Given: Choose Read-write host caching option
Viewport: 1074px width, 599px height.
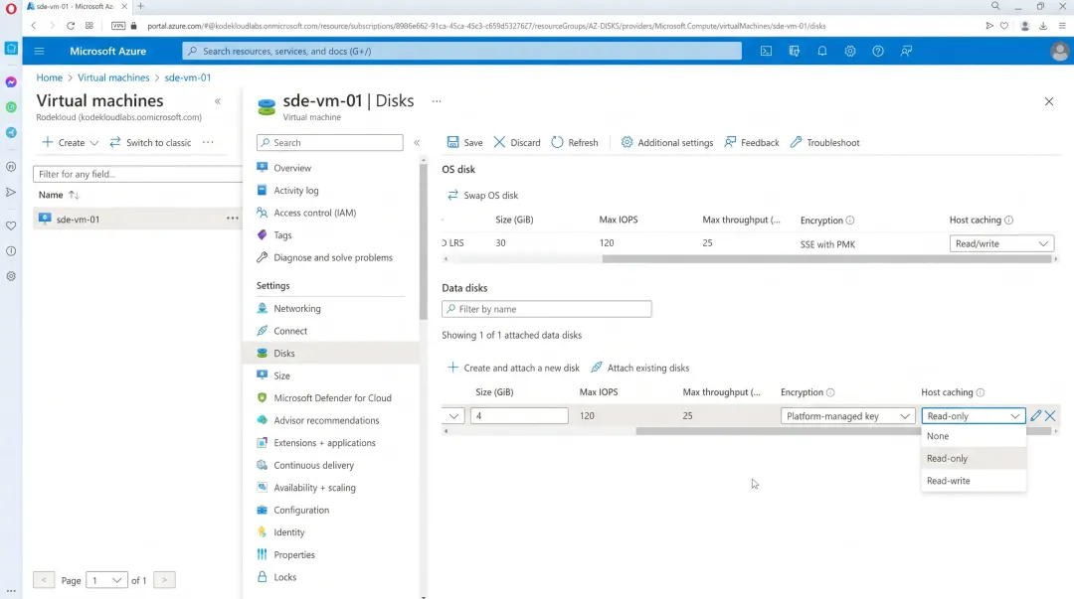Looking at the screenshot, I should [x=974, y=481].
